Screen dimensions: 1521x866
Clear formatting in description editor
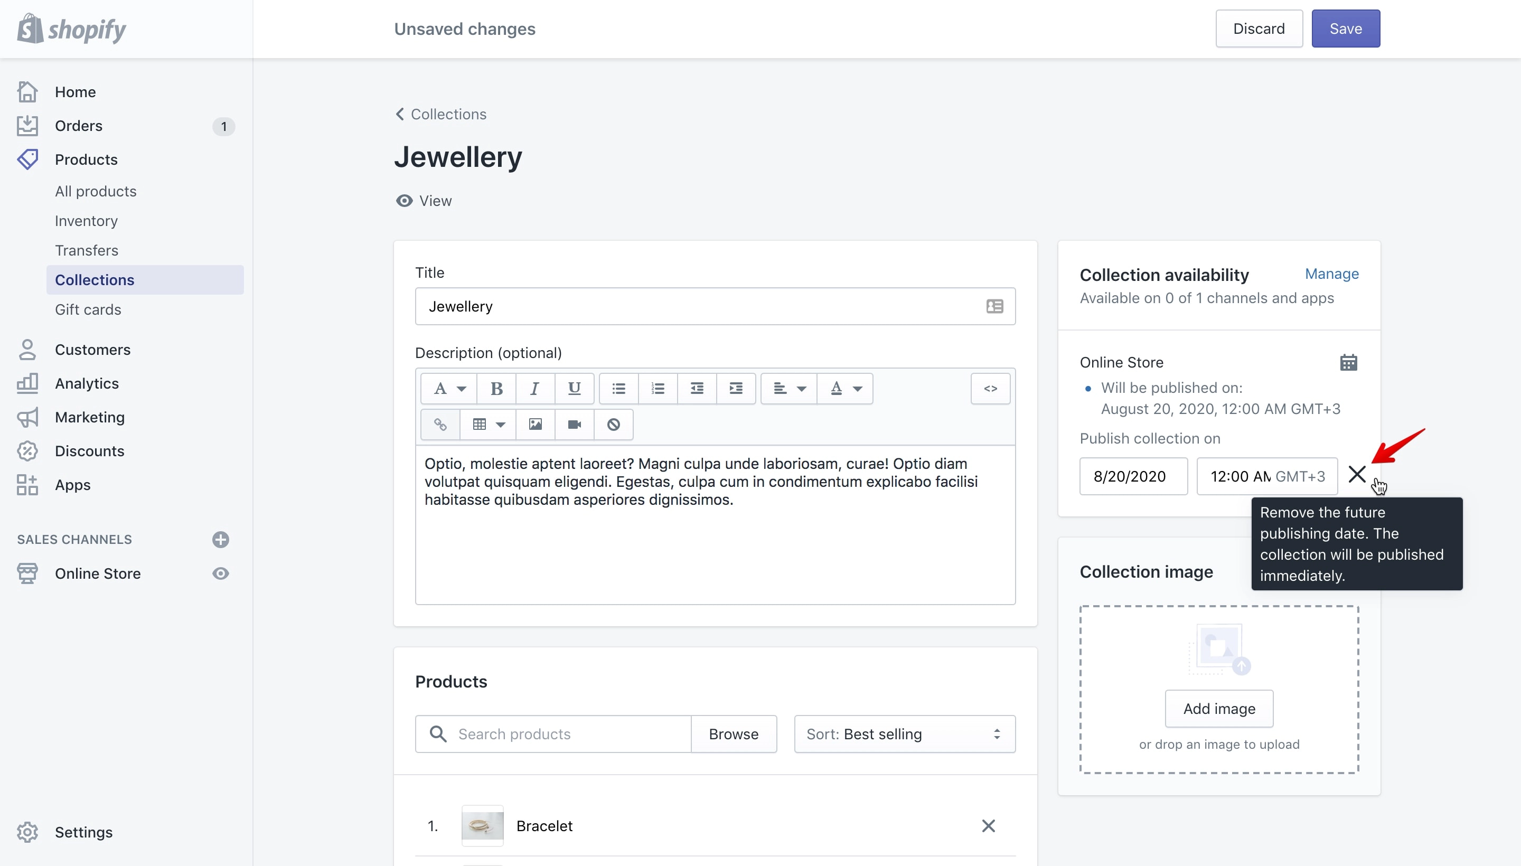click(x=613, y=424)
